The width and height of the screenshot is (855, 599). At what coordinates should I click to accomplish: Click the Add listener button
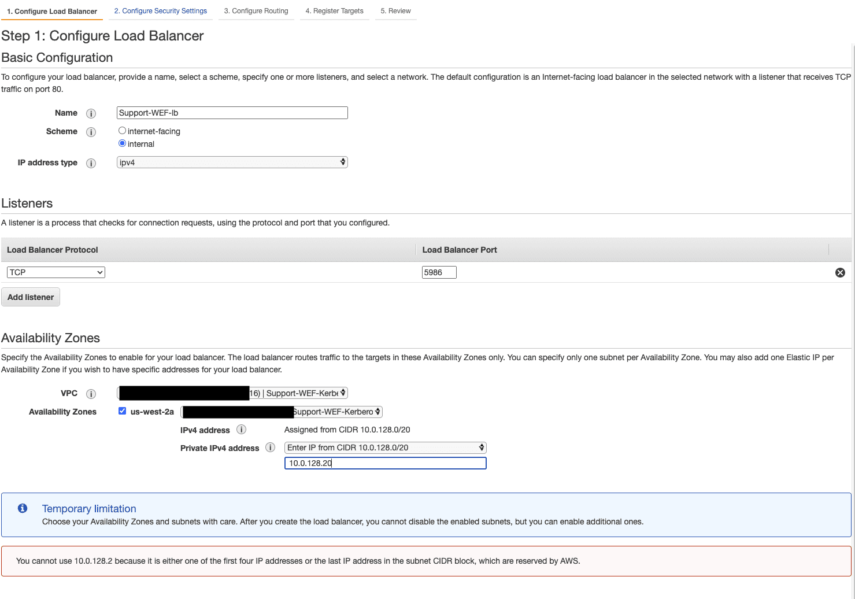coord(31,297)
